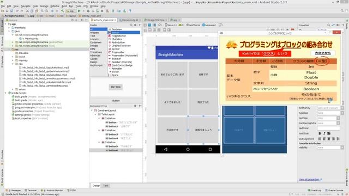The width and height of the screenshot is (349, 196).
Task: Open the visibility property dropdown
Action: click(342, 148)
